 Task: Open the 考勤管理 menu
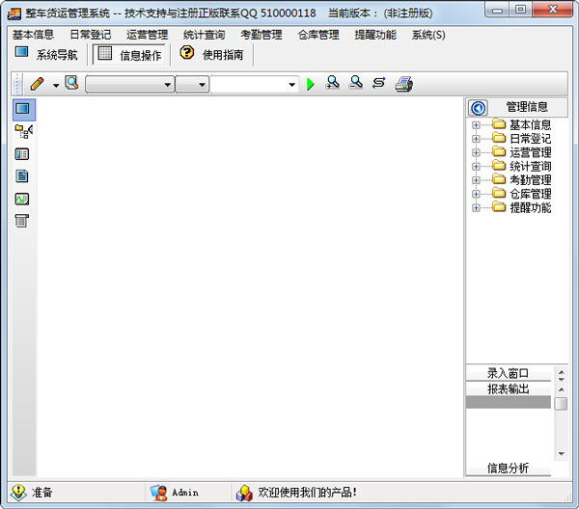(262, 35)
